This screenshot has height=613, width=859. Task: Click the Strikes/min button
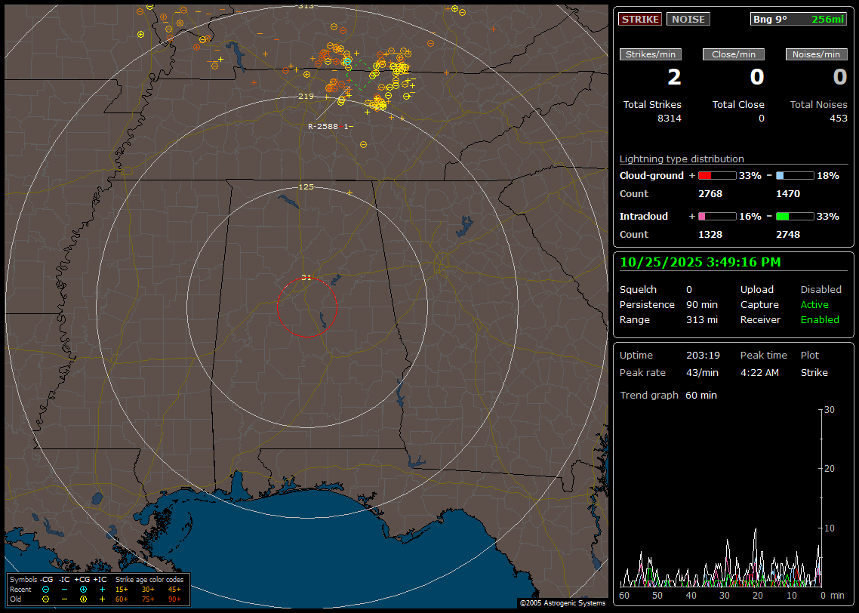(651, 54)
